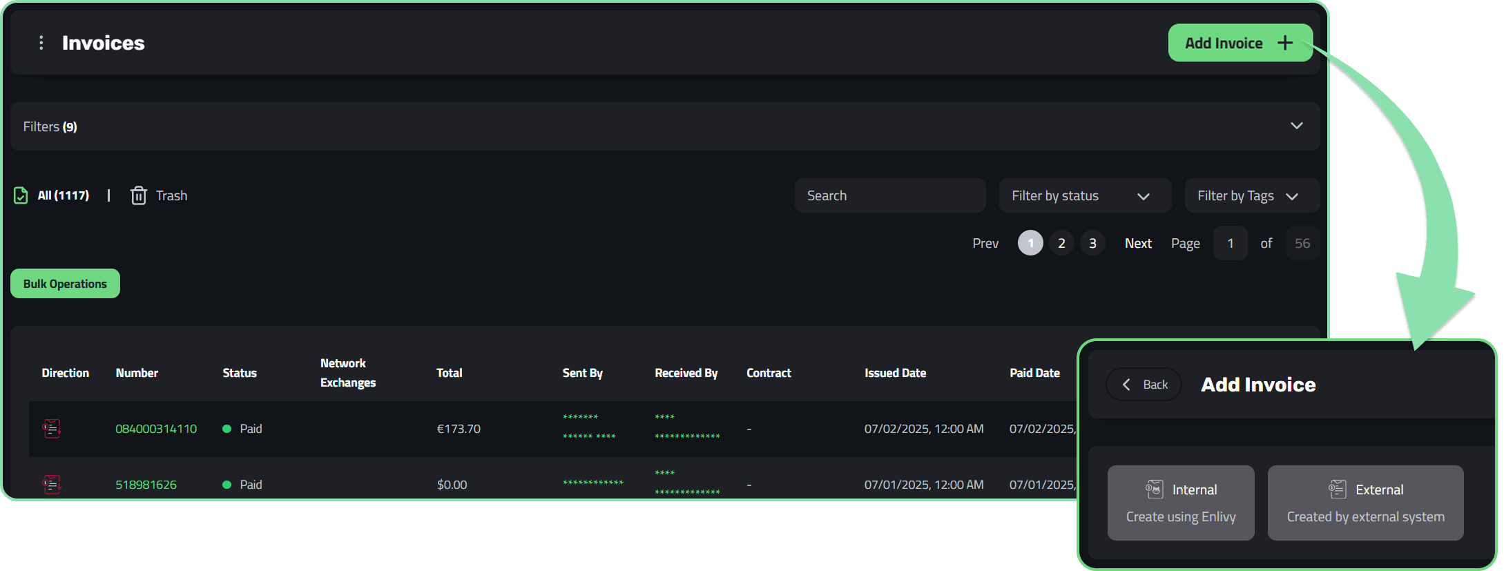1504x571 pixels.
Task: Open the Filter by Tags dropdown
Action: 1251,195
